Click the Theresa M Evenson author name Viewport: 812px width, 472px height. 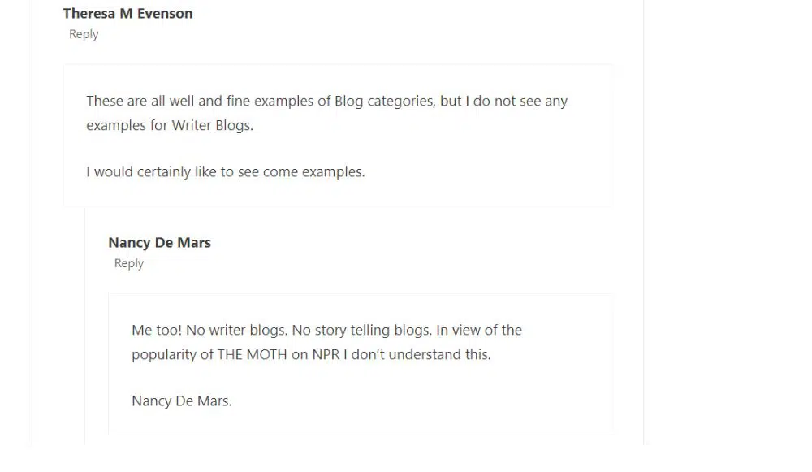tap(127, 13)
